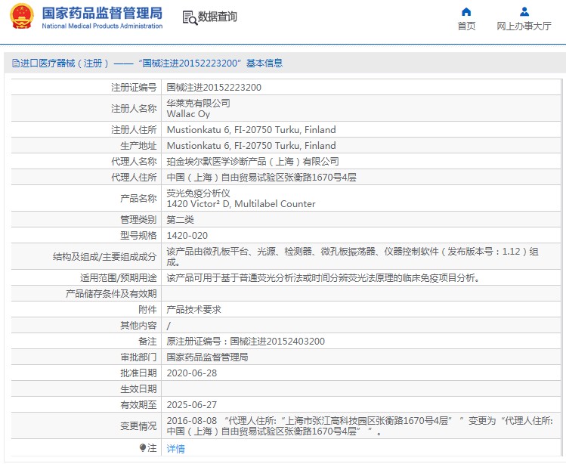
Task: Go to 首页 text link
Action: point(466,26)
